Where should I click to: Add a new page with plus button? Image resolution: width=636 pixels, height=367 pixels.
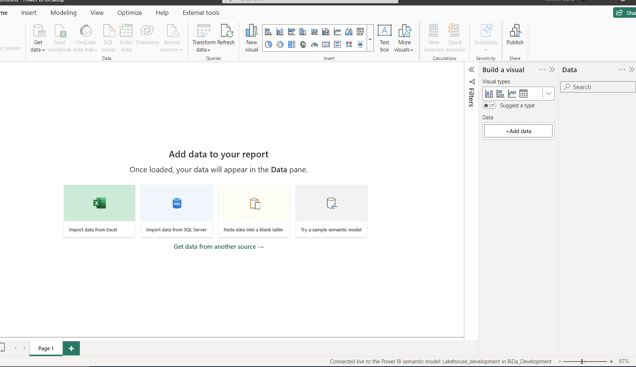point(72,349)
